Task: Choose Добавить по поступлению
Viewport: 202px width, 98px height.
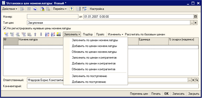Action: [95, 82]
